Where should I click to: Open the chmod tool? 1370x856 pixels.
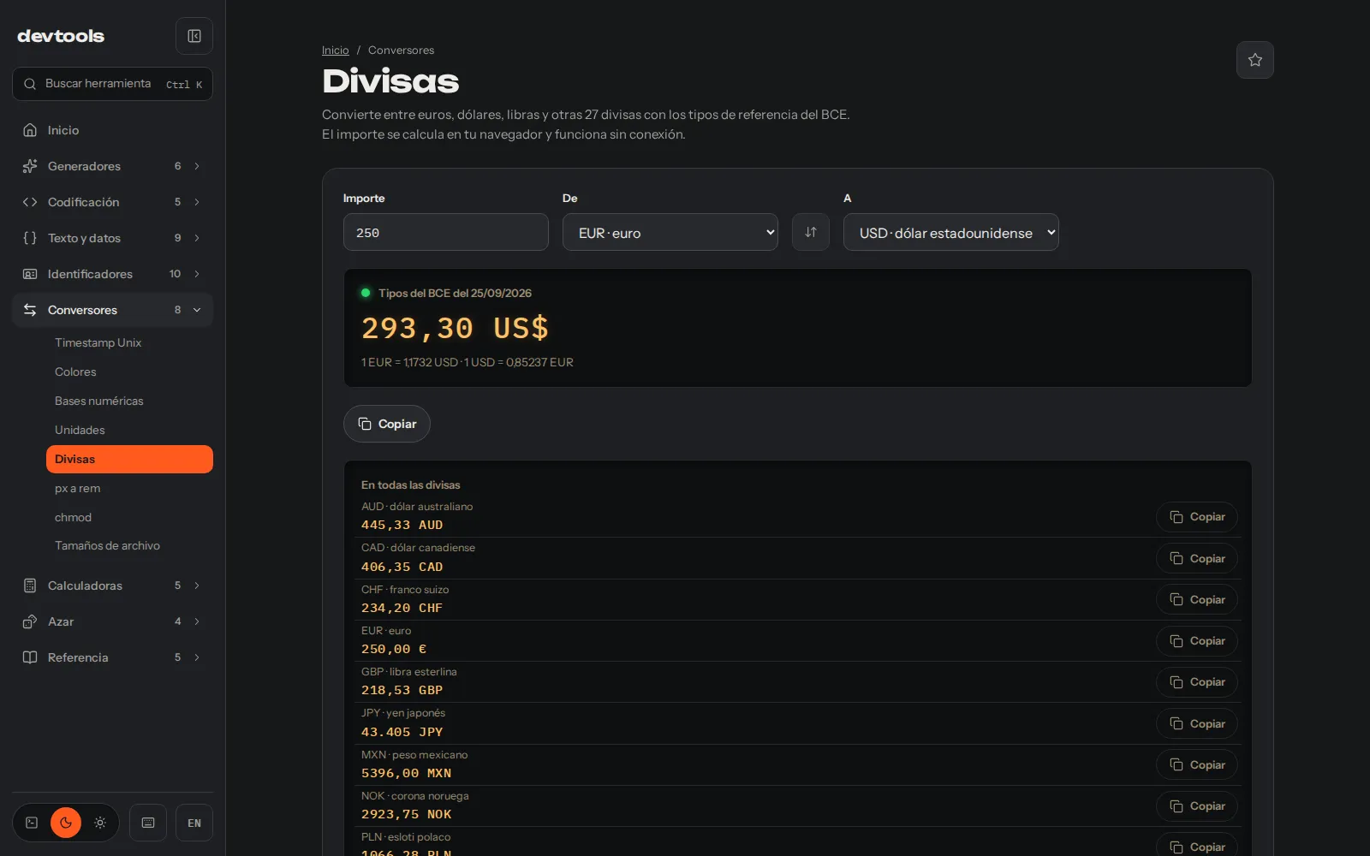(129, 517)
